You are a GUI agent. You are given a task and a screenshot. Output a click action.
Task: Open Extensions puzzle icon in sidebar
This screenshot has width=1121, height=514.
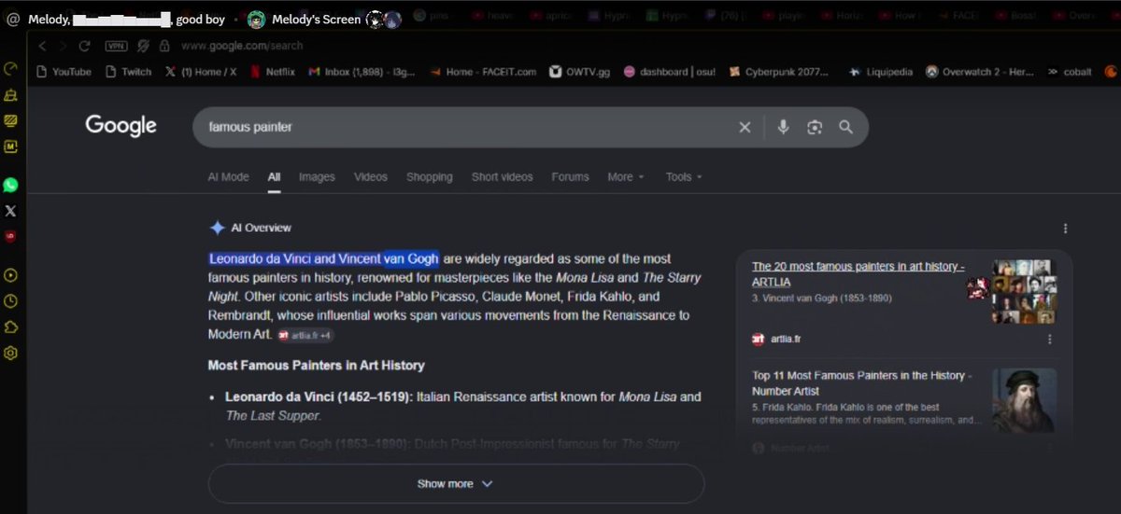coord(11,326)
